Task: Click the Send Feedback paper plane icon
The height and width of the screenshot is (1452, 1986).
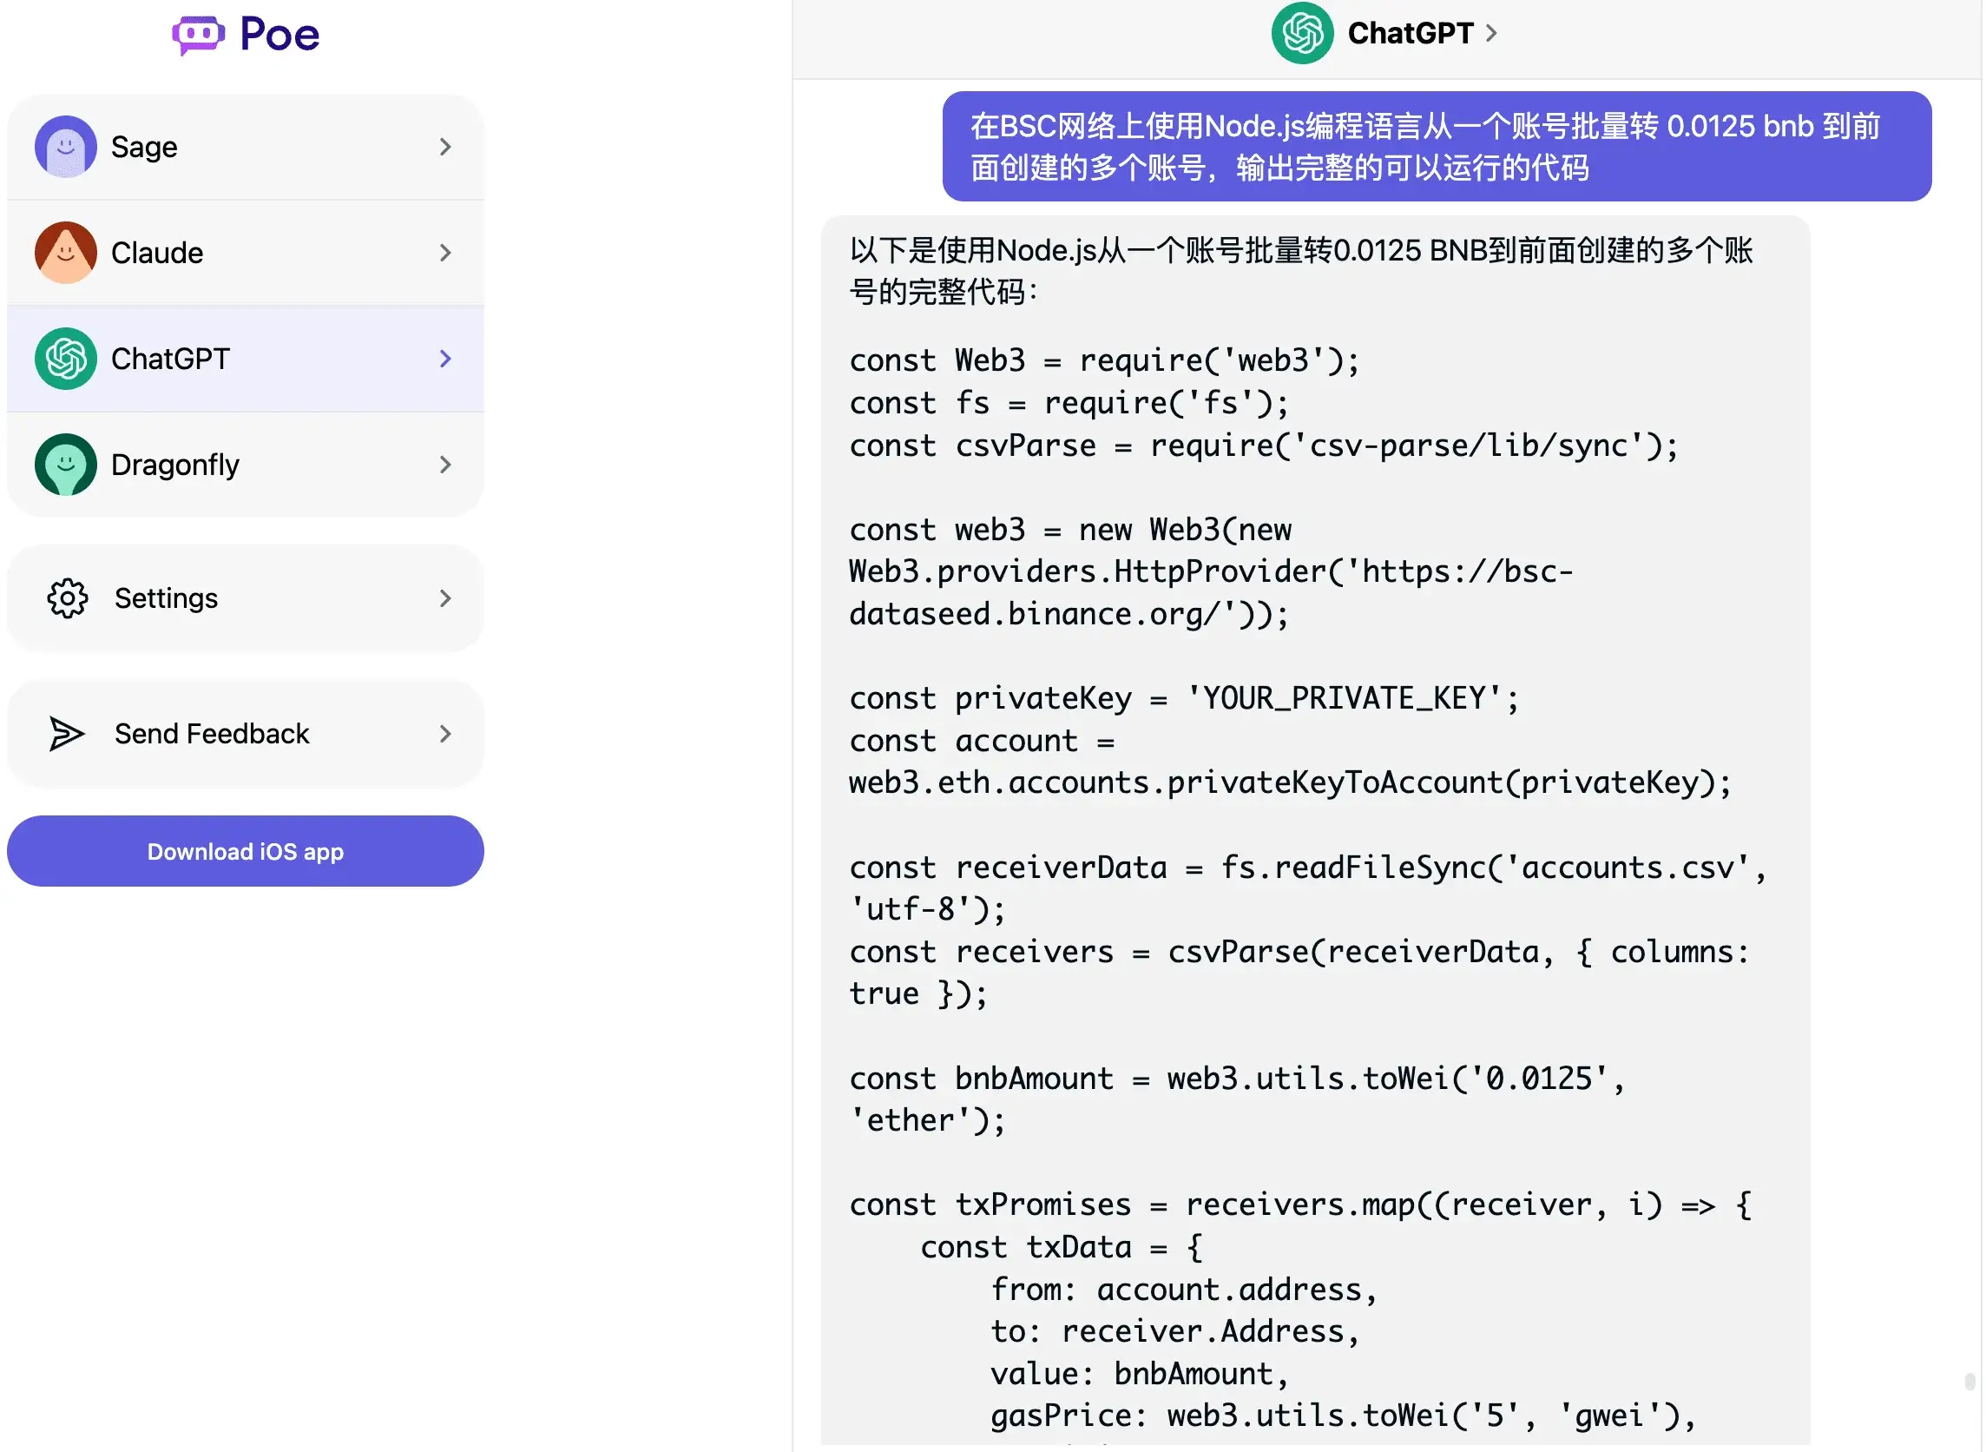Action: (67, 735)
